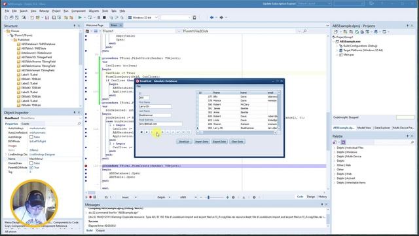This screenshot has height=236, width=419.
Task: Click the Post checkmark navigator button in Email List window
Action: pyautogui.click(x=178, y=132)
